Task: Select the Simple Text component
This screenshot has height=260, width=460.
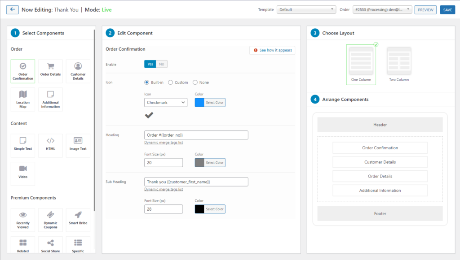Action: click(x=23, y=146)
